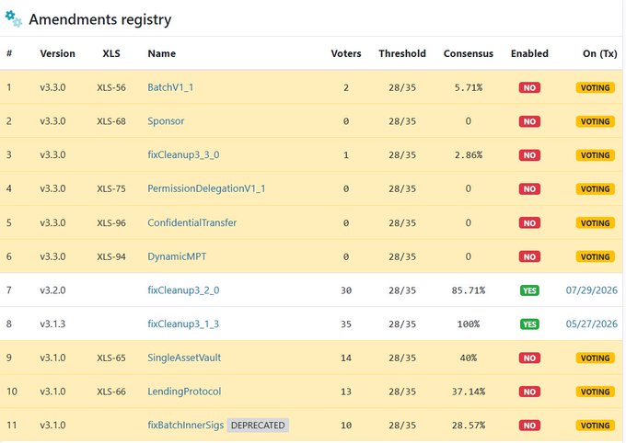Click the YES badge in fixCleanup3_2_0 row
The height and width of the screenshot is (443, 626).
529,290
